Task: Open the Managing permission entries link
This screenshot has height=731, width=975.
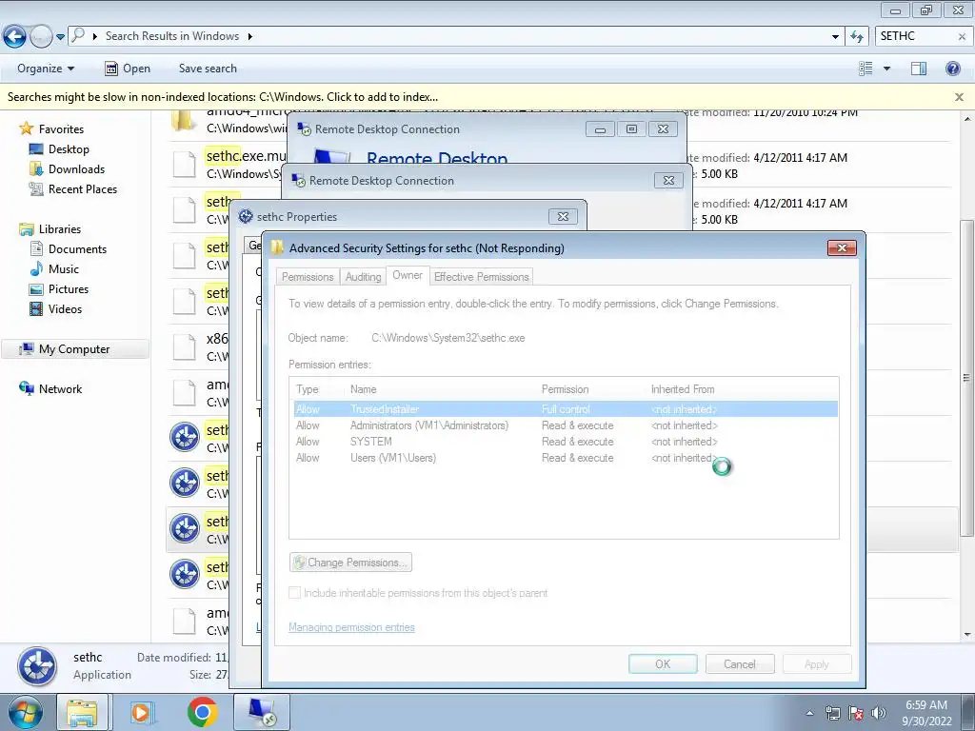Action: click(x=351, y=627)
